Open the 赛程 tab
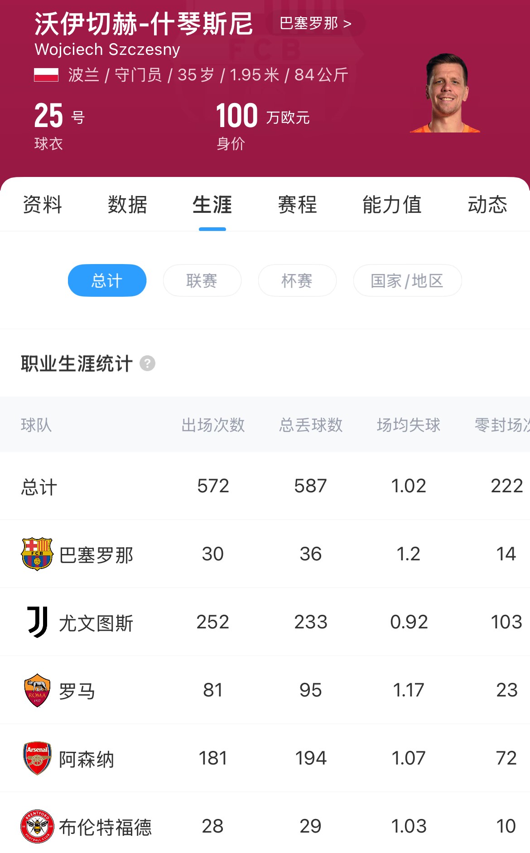This screenshot has height=853, width=530. pos(297,205)
